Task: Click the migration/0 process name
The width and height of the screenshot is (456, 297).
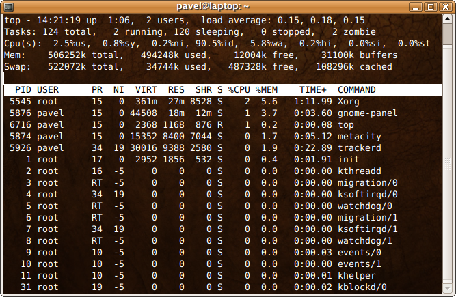Action: [368, 183]
